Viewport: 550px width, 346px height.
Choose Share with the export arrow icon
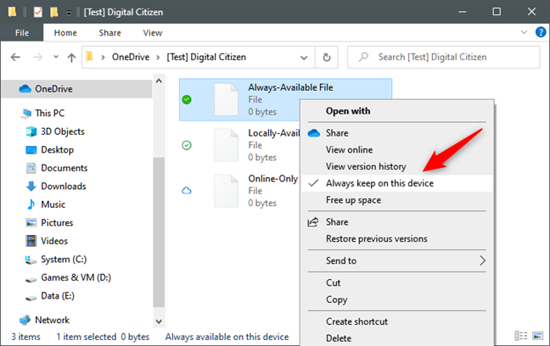pyautogui.click(x=397, y=222)
